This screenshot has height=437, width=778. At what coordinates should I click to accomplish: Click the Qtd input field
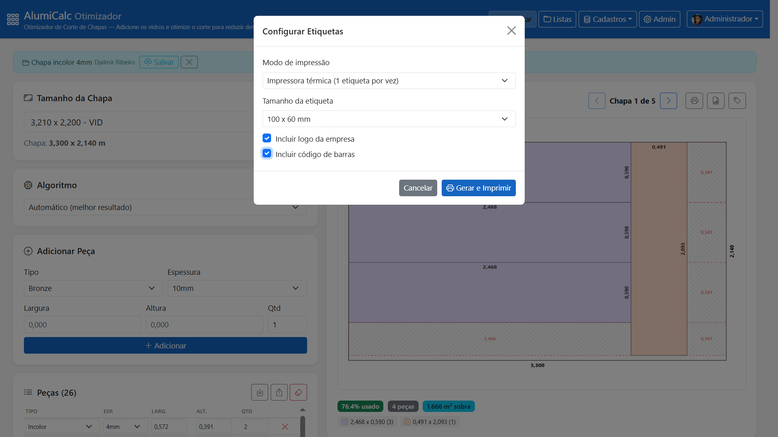[x=287, y=325]
